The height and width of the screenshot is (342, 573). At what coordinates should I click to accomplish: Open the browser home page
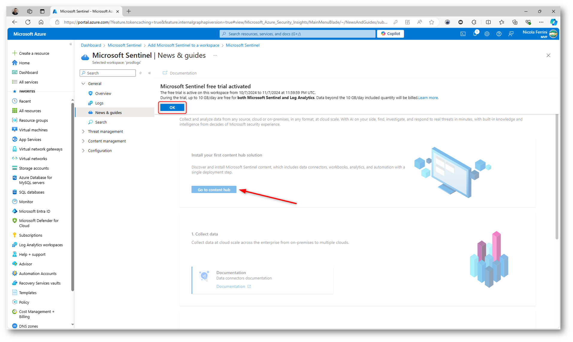pos(41,22)
